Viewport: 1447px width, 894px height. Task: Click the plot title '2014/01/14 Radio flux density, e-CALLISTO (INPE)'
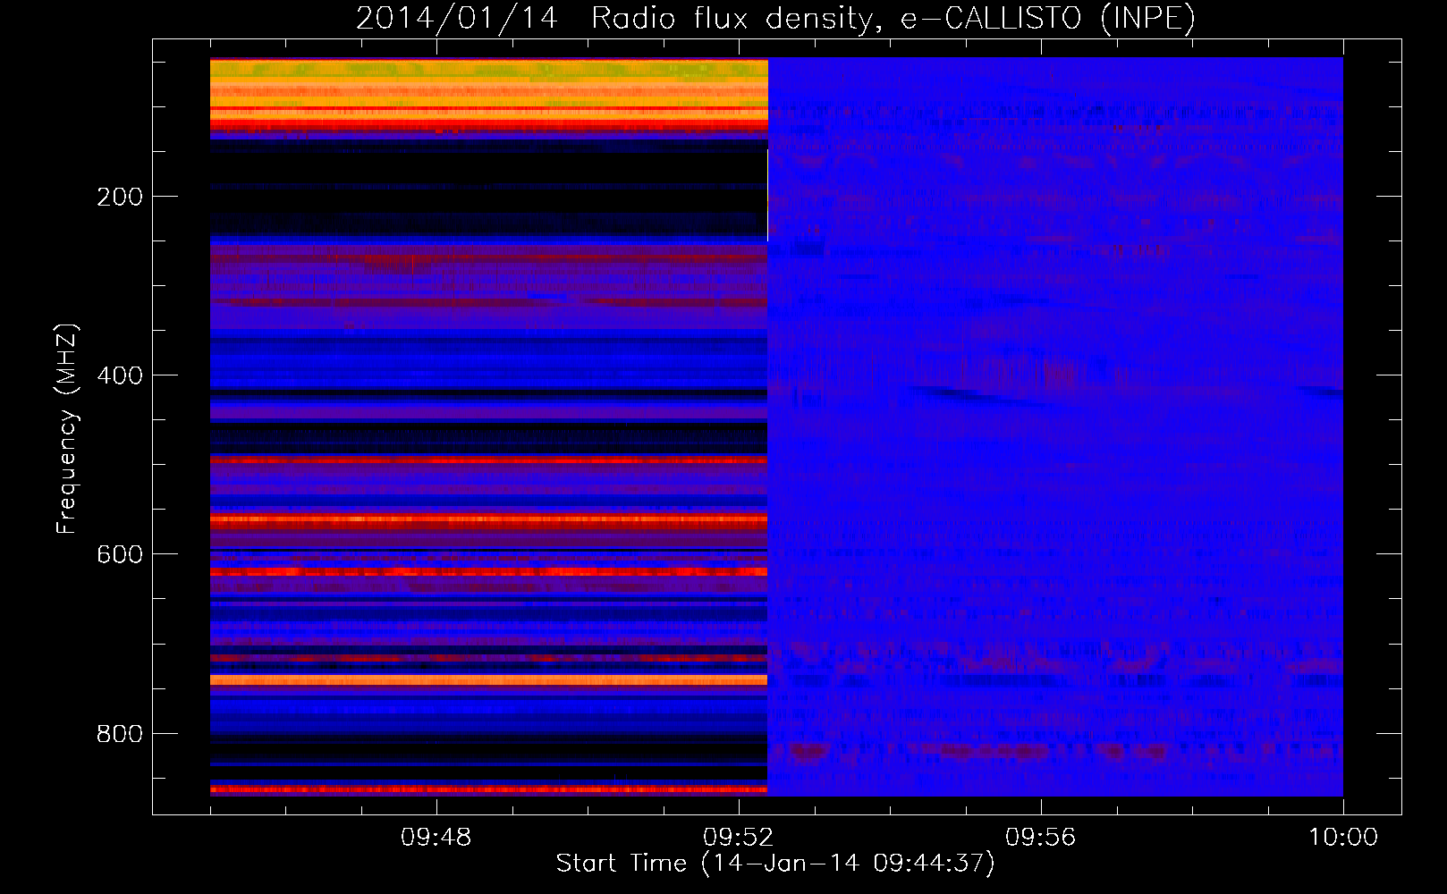pos(775,18)
